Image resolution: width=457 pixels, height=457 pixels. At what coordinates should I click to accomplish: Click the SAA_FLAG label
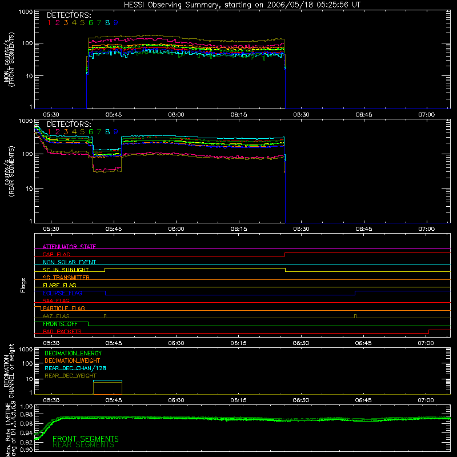point(56,300)
